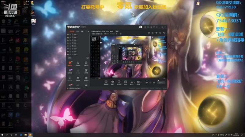245x137 pixels.
Task: Open streaming settings gear in bottom toolbar
Action: pyautogui.click(x=154, y=83)
